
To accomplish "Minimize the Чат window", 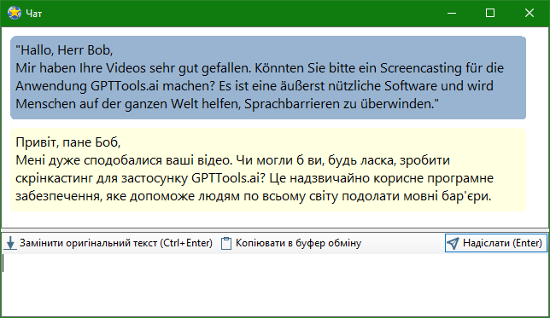I will (x=452, y=14).
